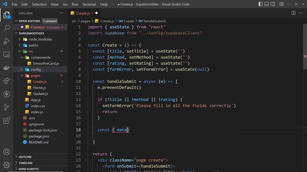This screenshot has height=172, width=307.
Task: Open the Manage gear icon
Action: (x=6, y=165)
